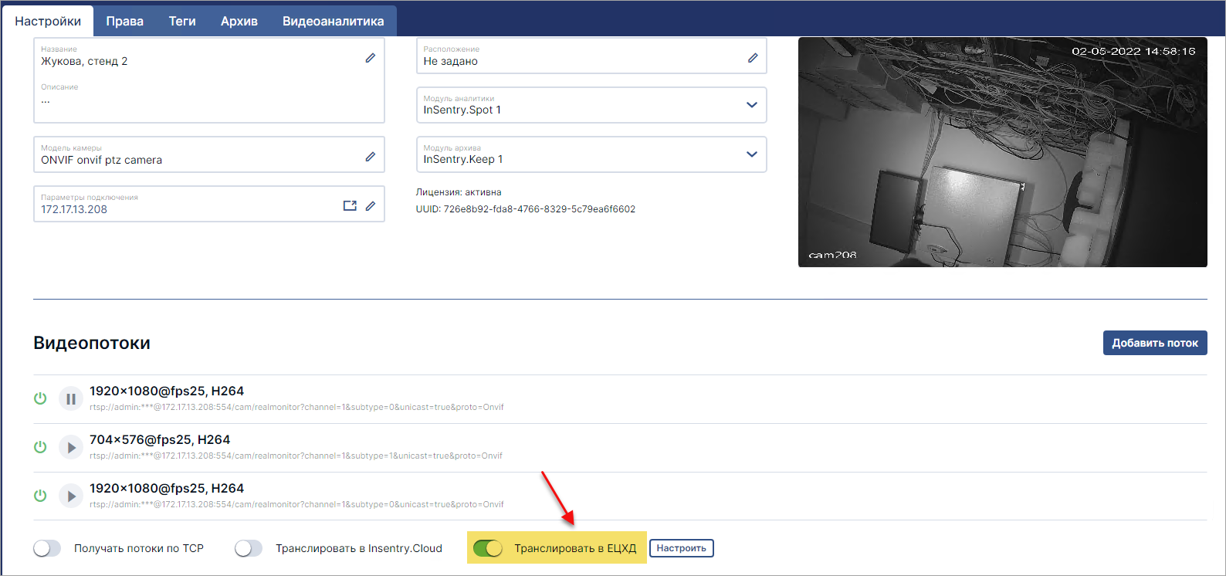Viewport: 1226px width, 576px height.
Task: Play the 704×576 stream
Action: click(x=71, y=448)
